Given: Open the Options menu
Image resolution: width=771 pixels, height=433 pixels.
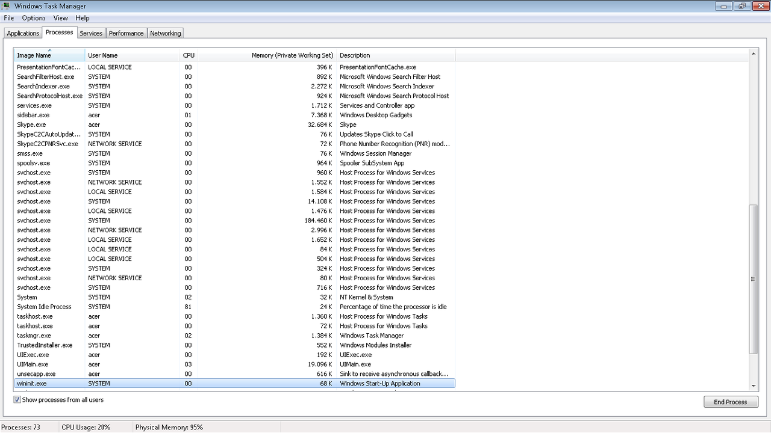Looking at the screenshot, I should coord(34,18).
